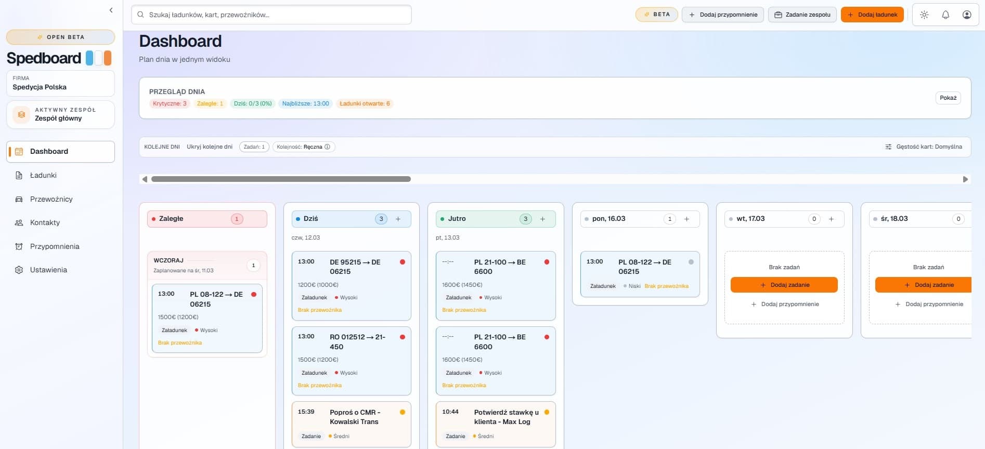Click Brak przewoźnika on pon, 16.03 card
Screen dimensions: 985x449
[666, 286]
